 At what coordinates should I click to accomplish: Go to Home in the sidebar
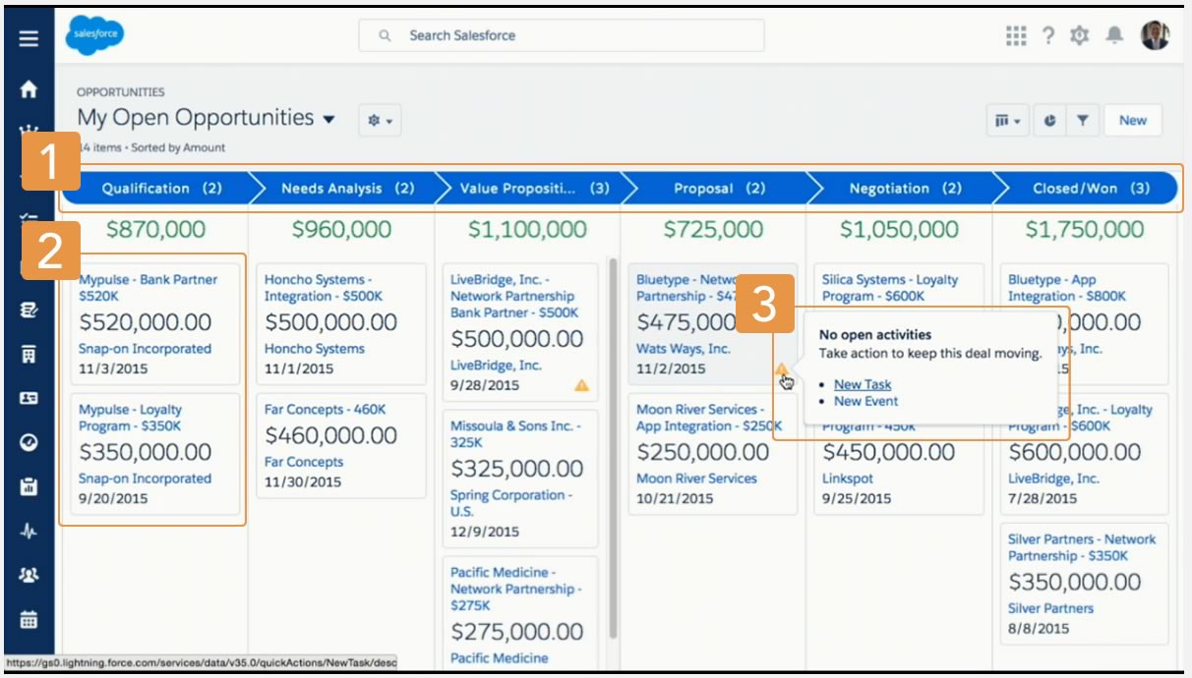click(29, 88)
